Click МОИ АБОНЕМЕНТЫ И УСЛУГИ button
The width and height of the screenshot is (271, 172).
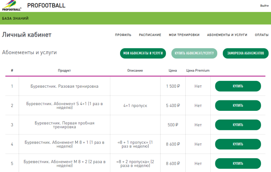click(x=143, y=53)
